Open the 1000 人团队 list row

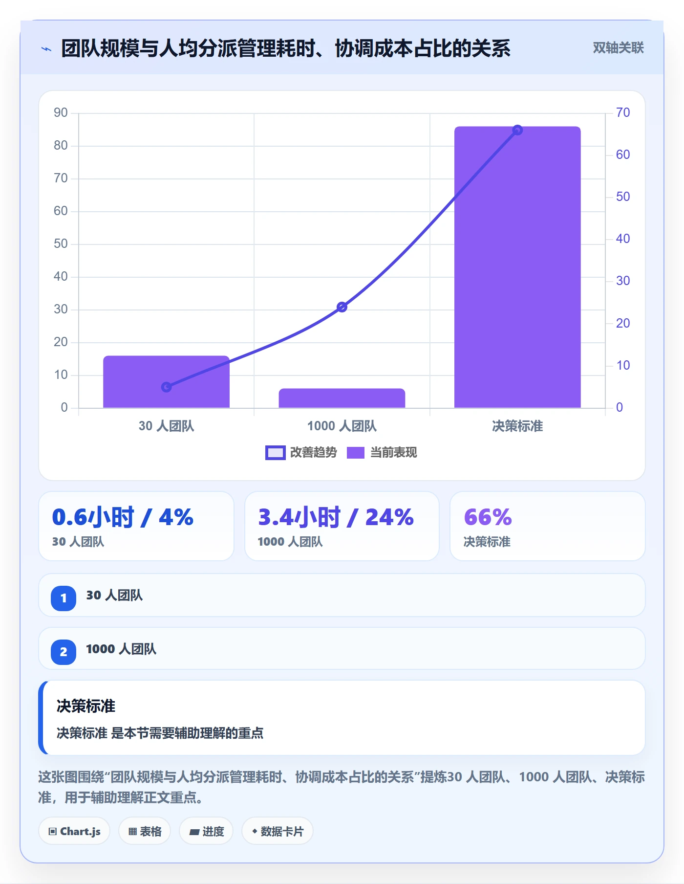point(342,649)
